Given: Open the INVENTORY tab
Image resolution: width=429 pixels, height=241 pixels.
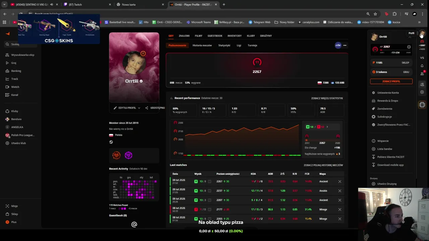Looking at the screenshot, I should [235, 36].
